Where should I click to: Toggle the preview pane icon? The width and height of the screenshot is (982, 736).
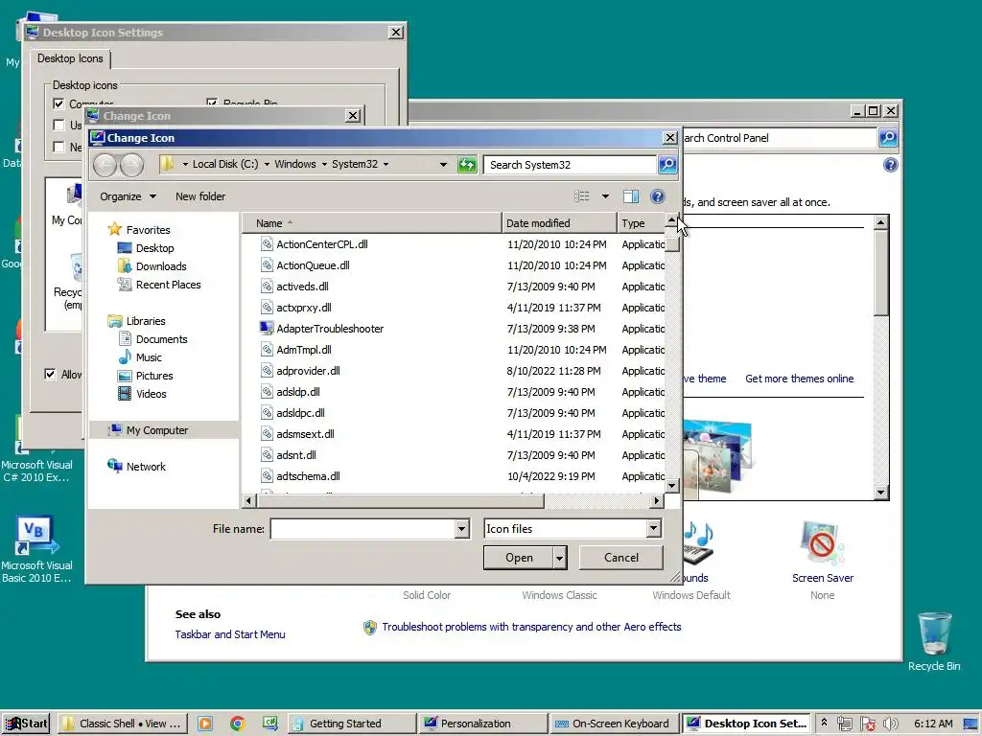pos(631,196)
